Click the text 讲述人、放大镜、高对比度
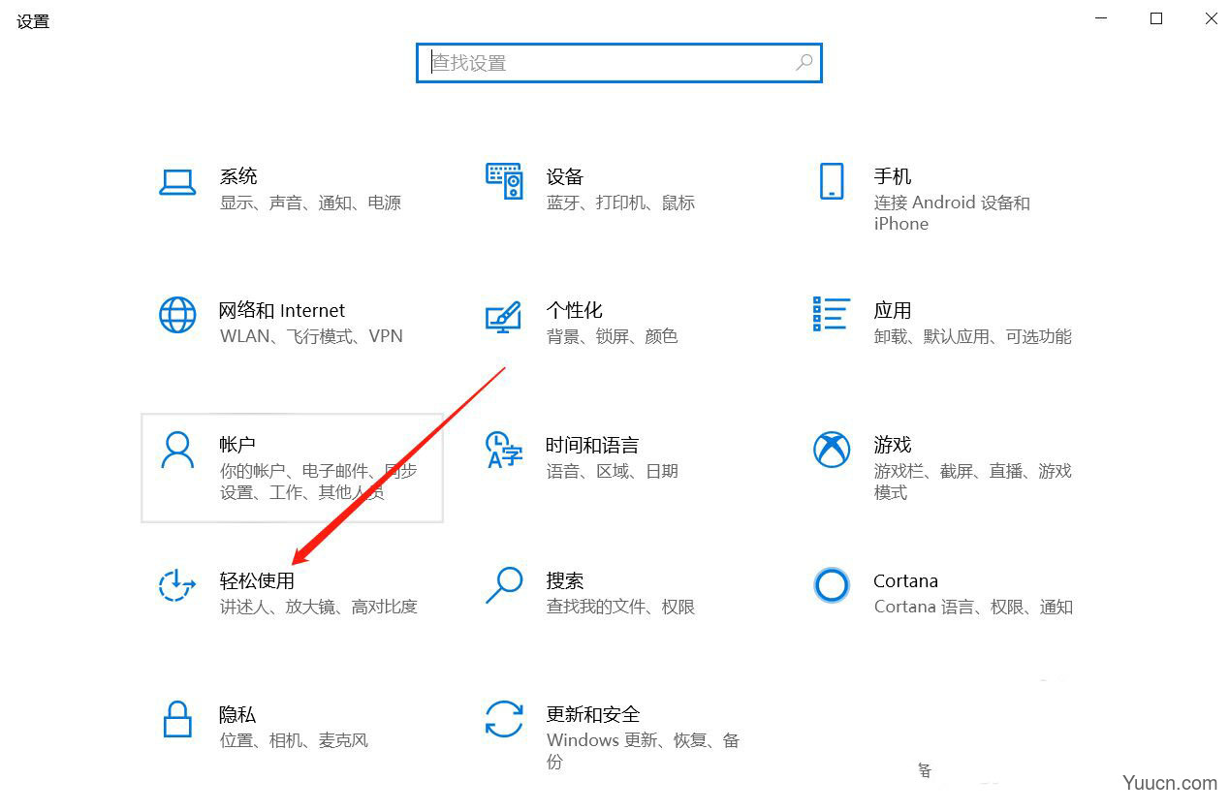1230x812 pixels. [318, 607]
